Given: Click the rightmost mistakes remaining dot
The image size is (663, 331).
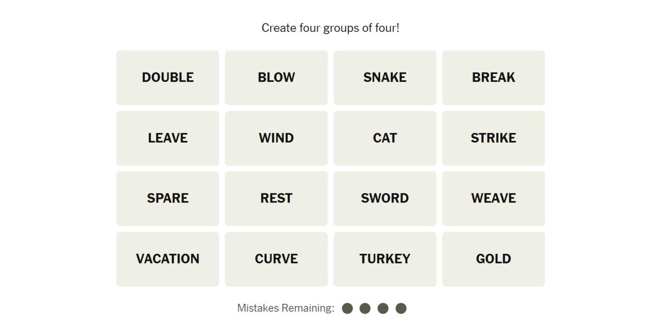Looking at the screenshot, I should tap(401, 308).
